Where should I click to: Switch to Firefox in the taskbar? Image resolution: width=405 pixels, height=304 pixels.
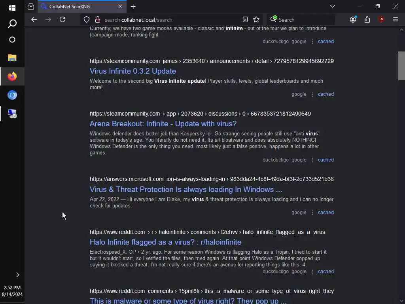coord(12,76)
